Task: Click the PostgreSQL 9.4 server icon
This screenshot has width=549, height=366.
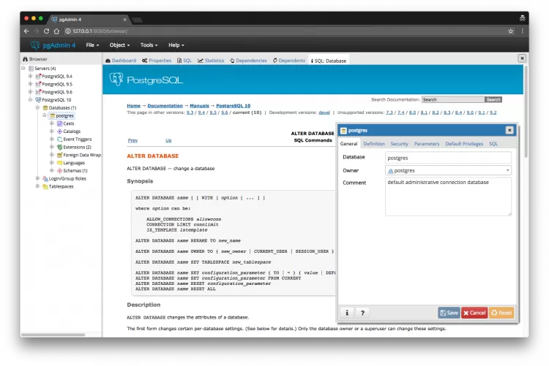Action: pyautogui.click(x=38, y=76)
